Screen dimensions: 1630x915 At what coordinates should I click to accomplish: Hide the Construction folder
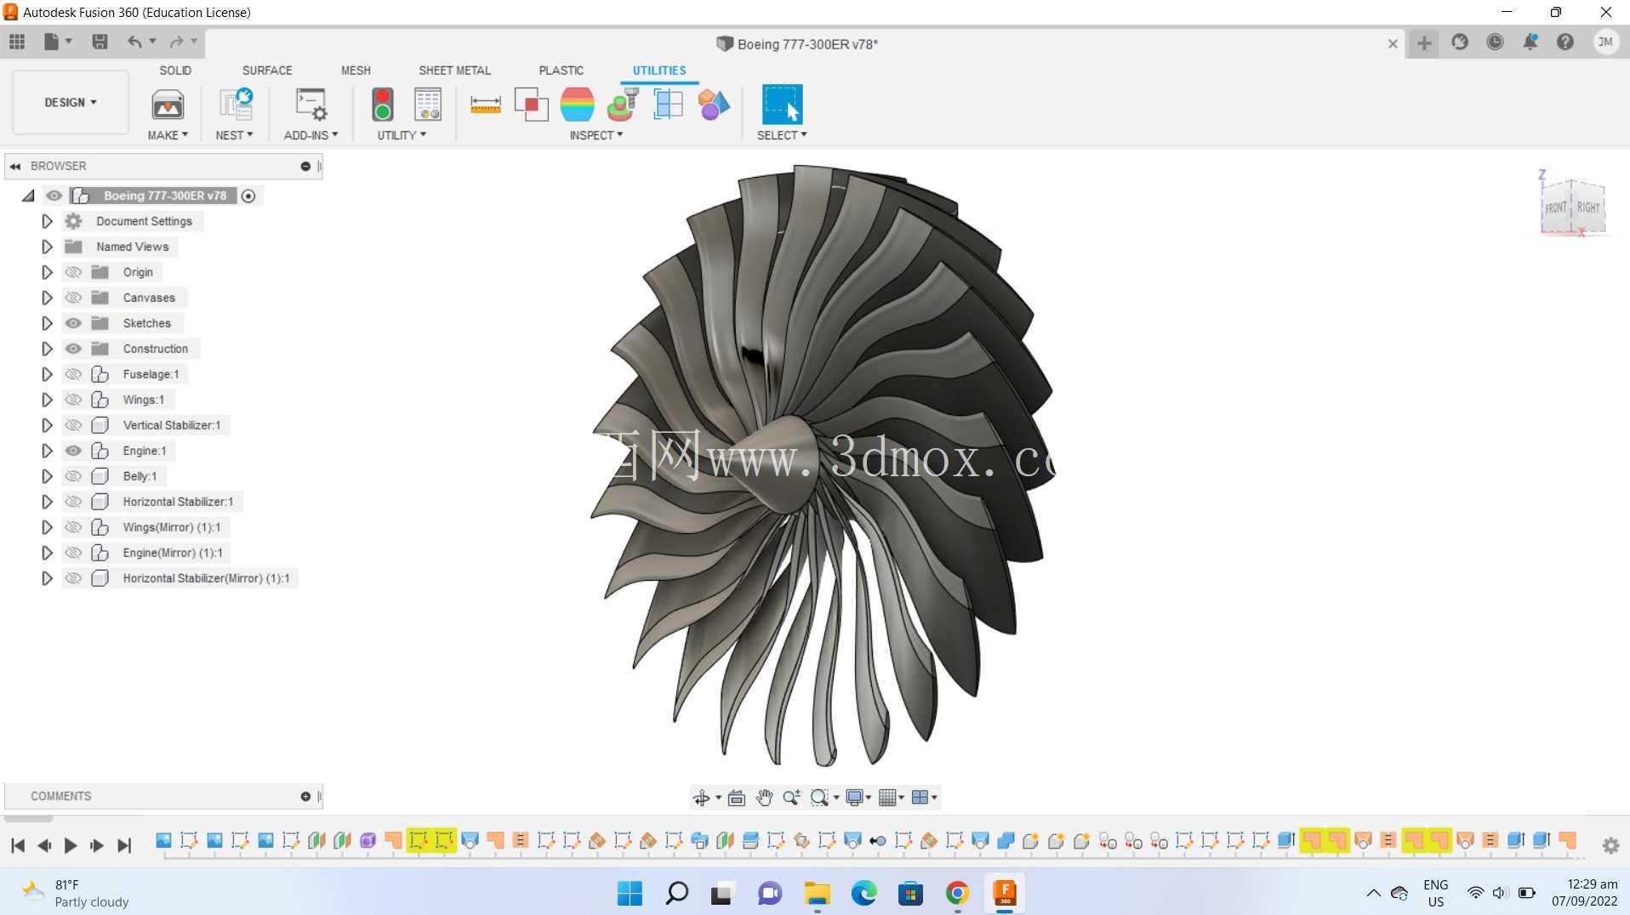(73, 349)
